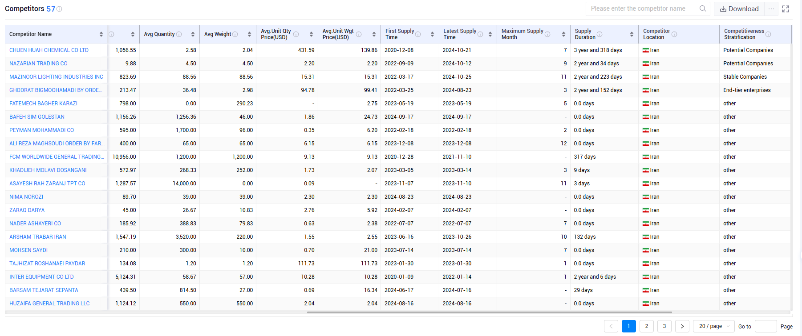802x336 pixels.
Task: Open ASAYESH RAH ZARANJ TPT CO link
Action: (x=47, y=184)
